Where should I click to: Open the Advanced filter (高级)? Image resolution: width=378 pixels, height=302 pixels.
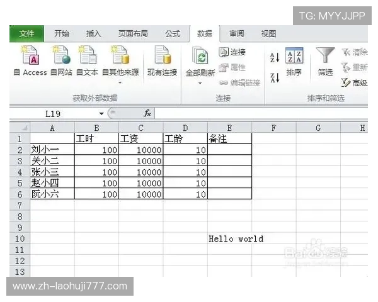[354, 83]
